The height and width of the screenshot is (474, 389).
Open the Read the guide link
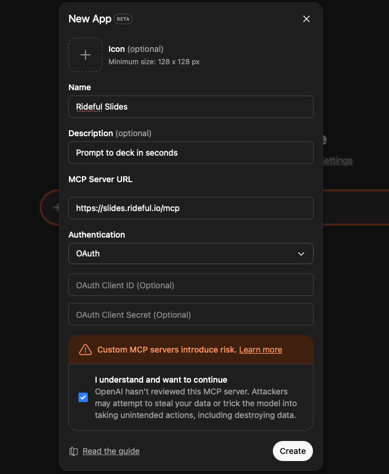[x=111, y=451]
